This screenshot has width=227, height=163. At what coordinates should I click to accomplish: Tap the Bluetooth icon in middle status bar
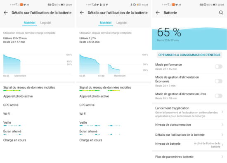[x=131, y=5]
